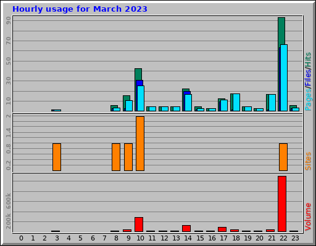This screenshot has width=316, height=246.
Task: Click hour label '16' on bottom axis
Action: [212, 238]
